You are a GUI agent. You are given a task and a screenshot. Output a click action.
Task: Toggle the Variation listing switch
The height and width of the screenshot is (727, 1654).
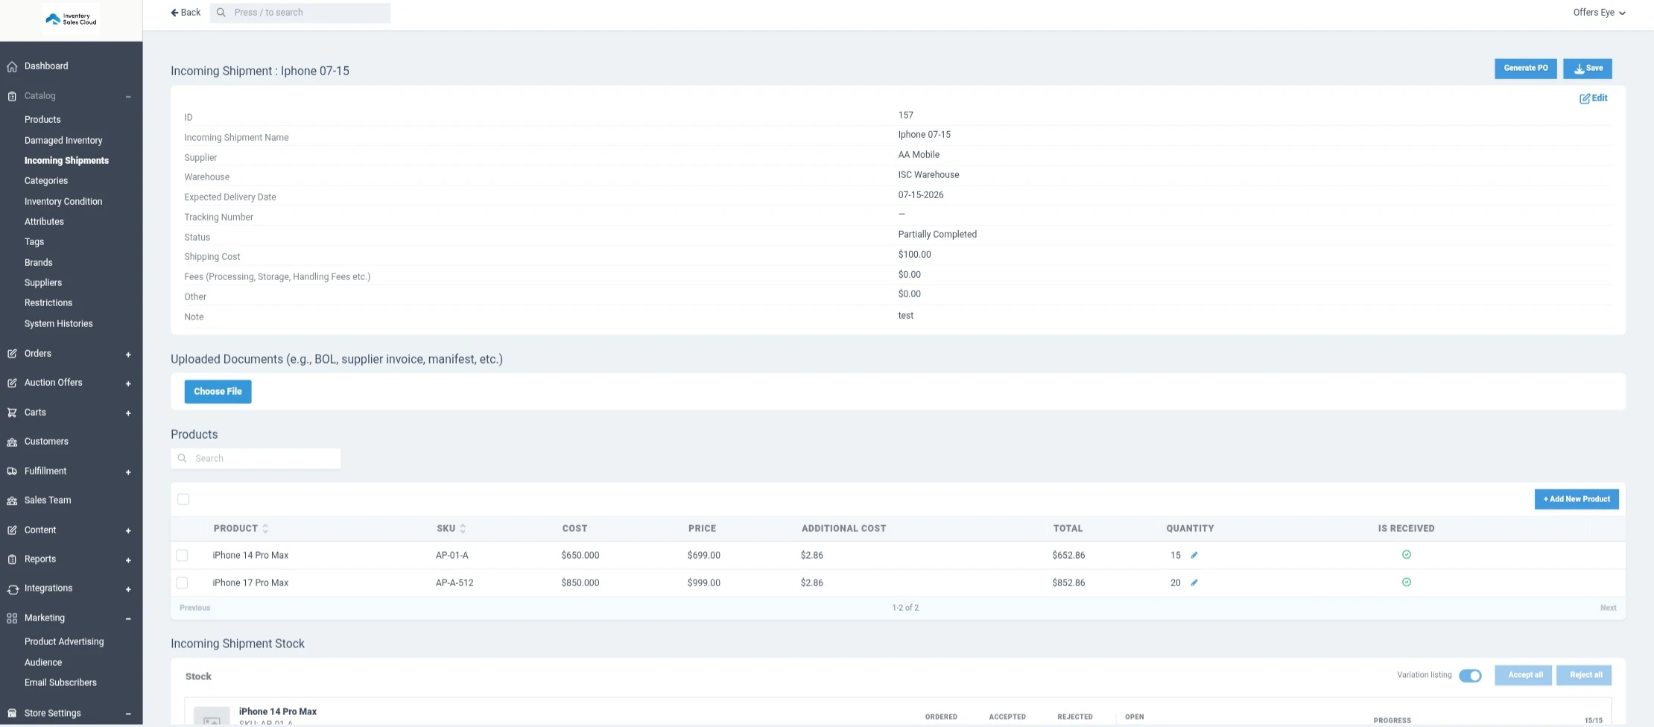(1470, 676)
